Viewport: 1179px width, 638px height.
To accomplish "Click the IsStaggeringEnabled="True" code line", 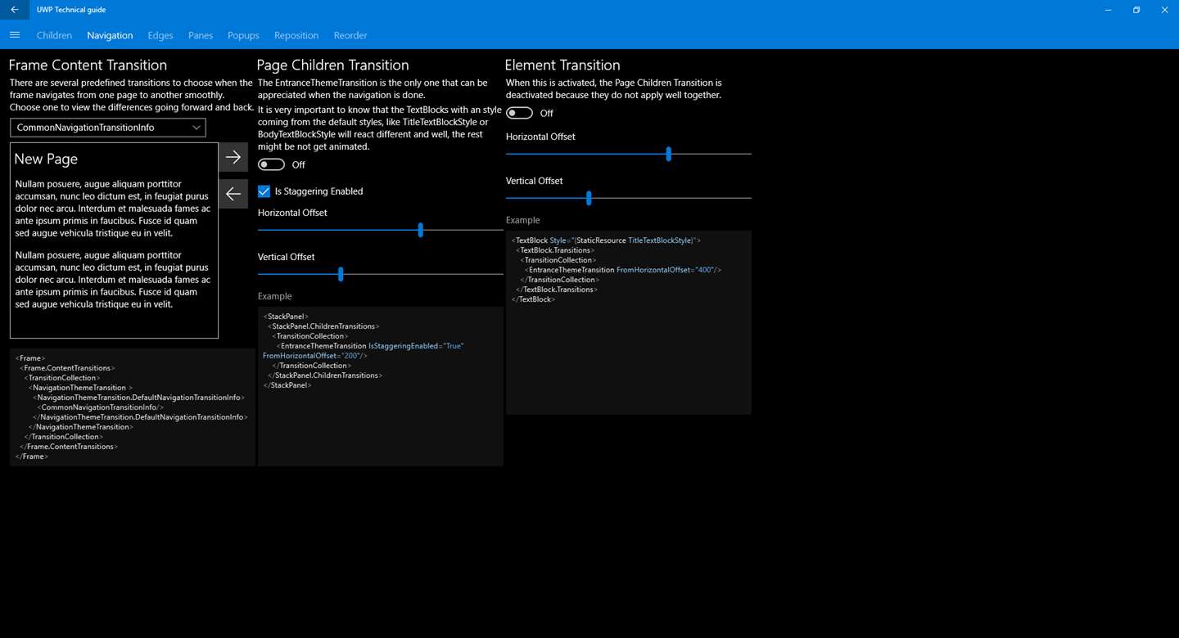I will pos(370,346).
